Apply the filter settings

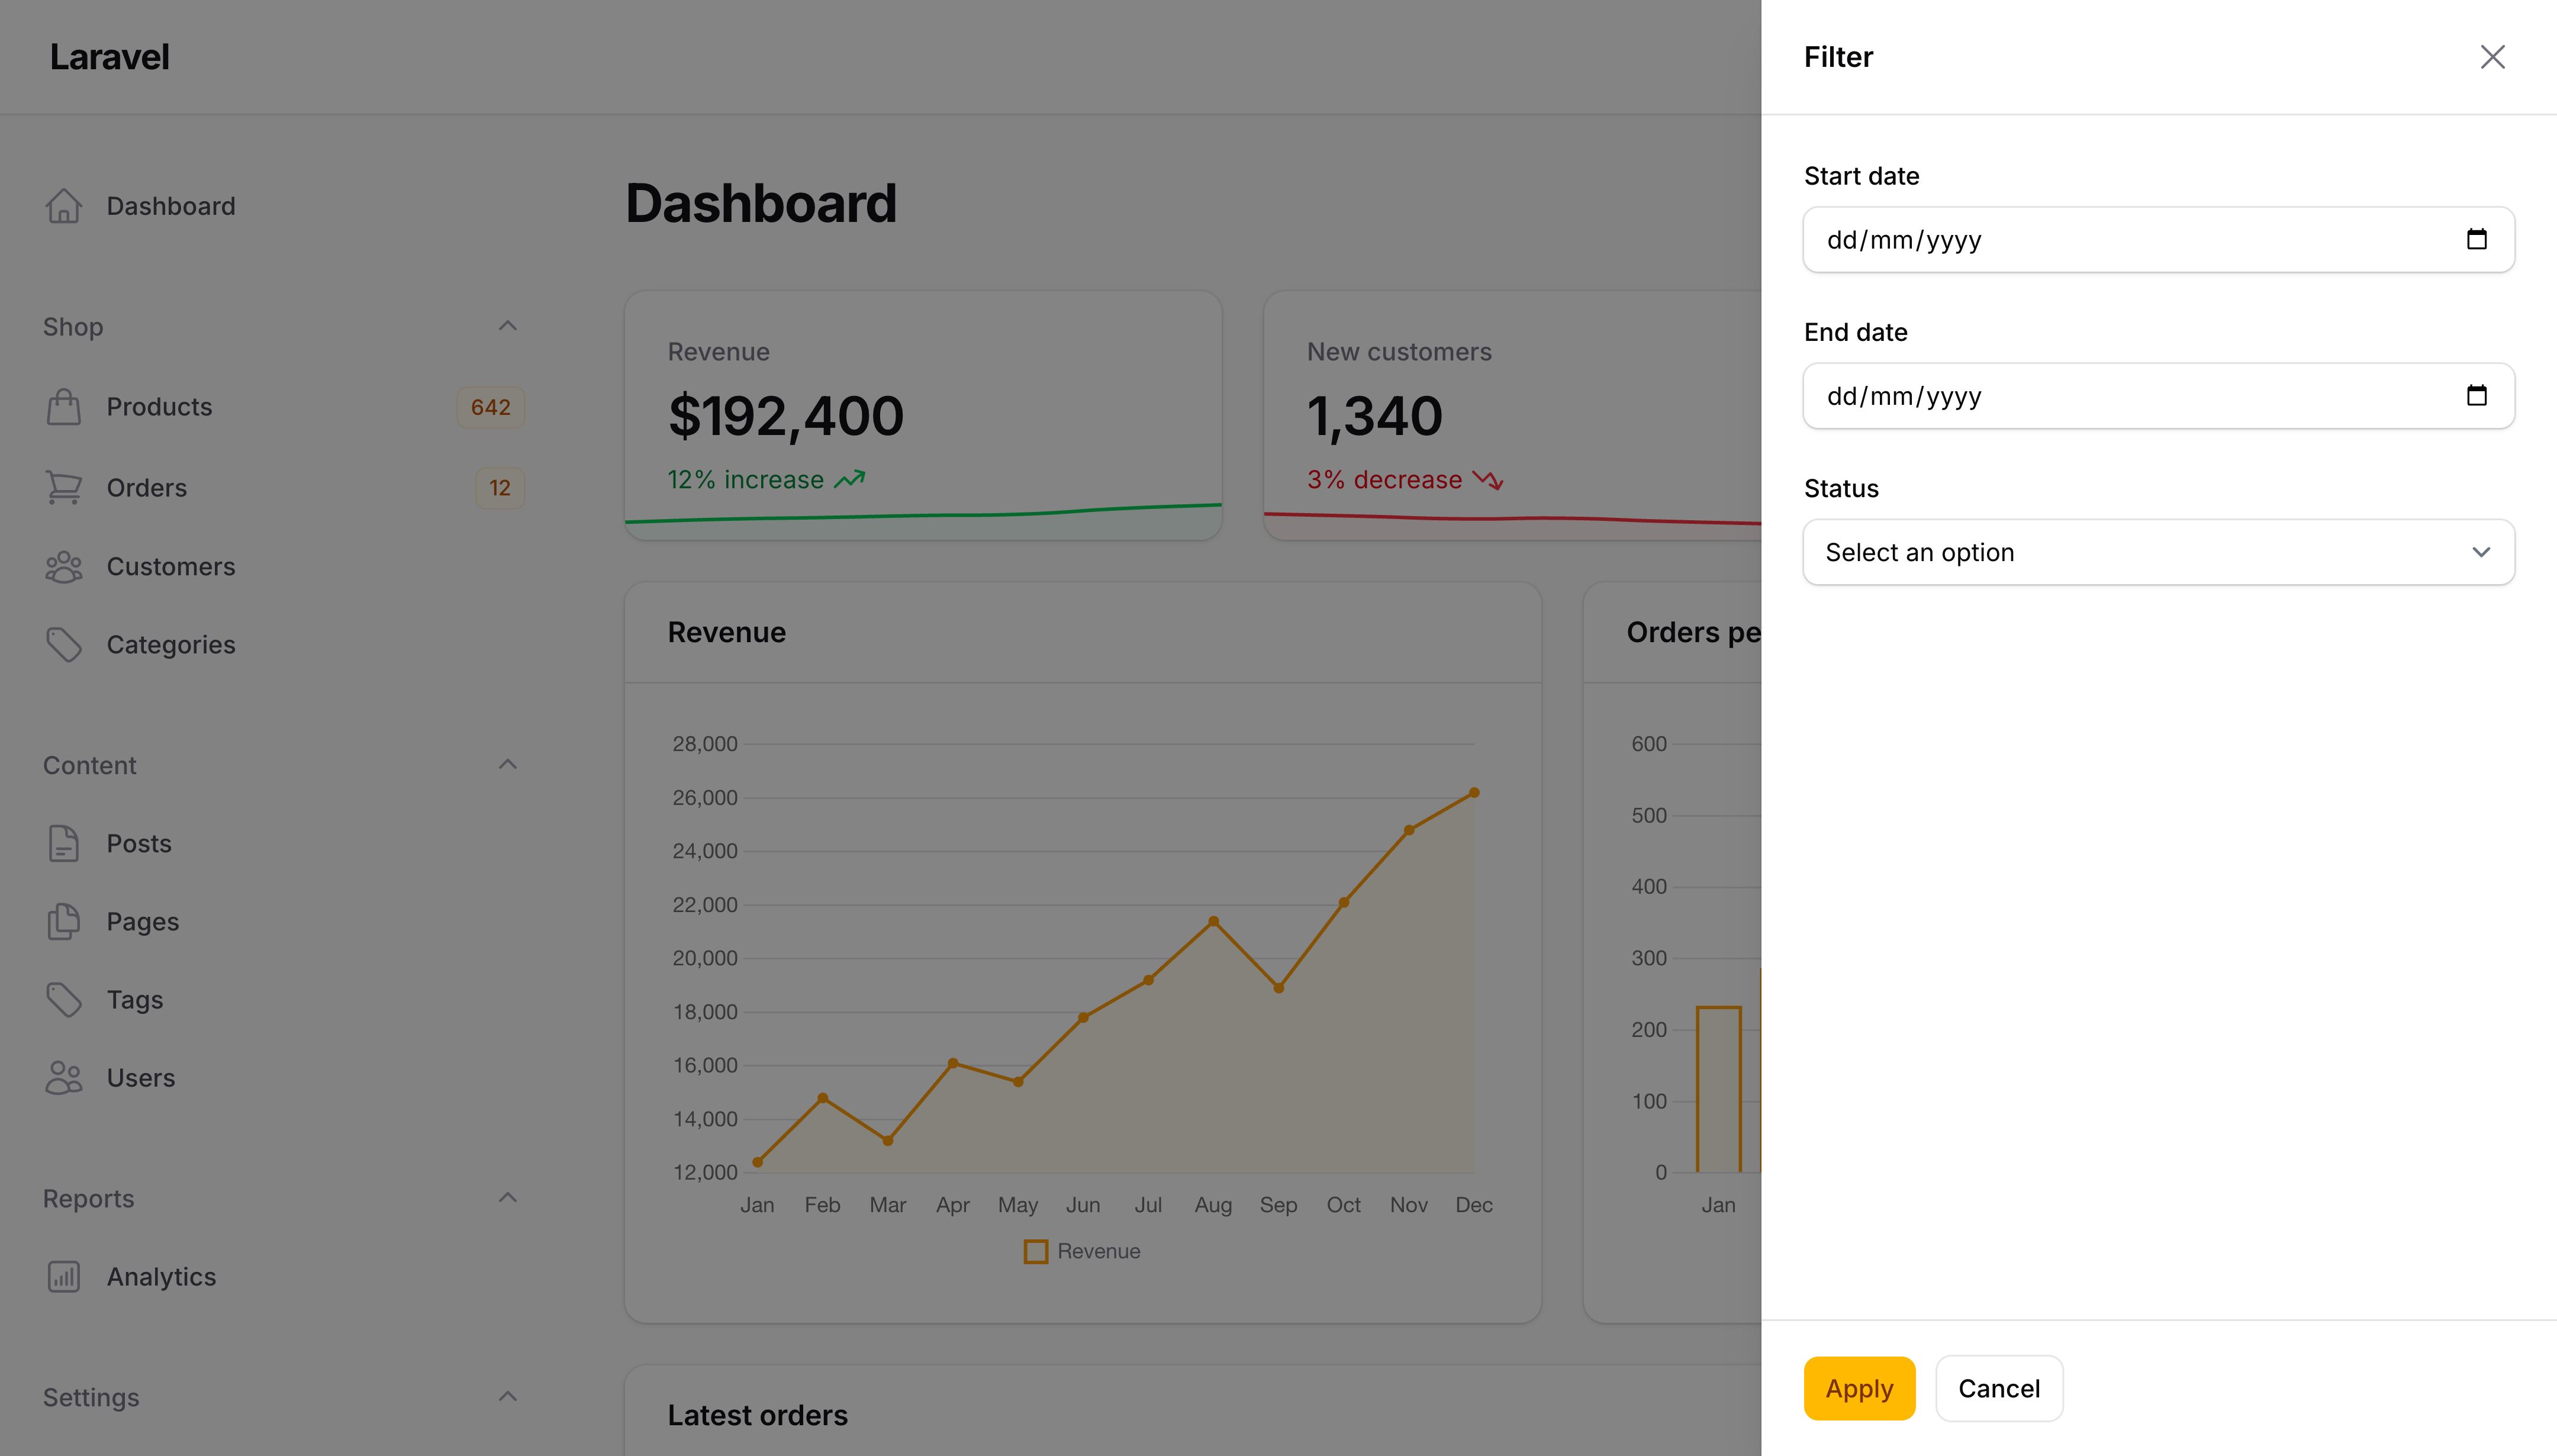(x=1859, y=1388)
